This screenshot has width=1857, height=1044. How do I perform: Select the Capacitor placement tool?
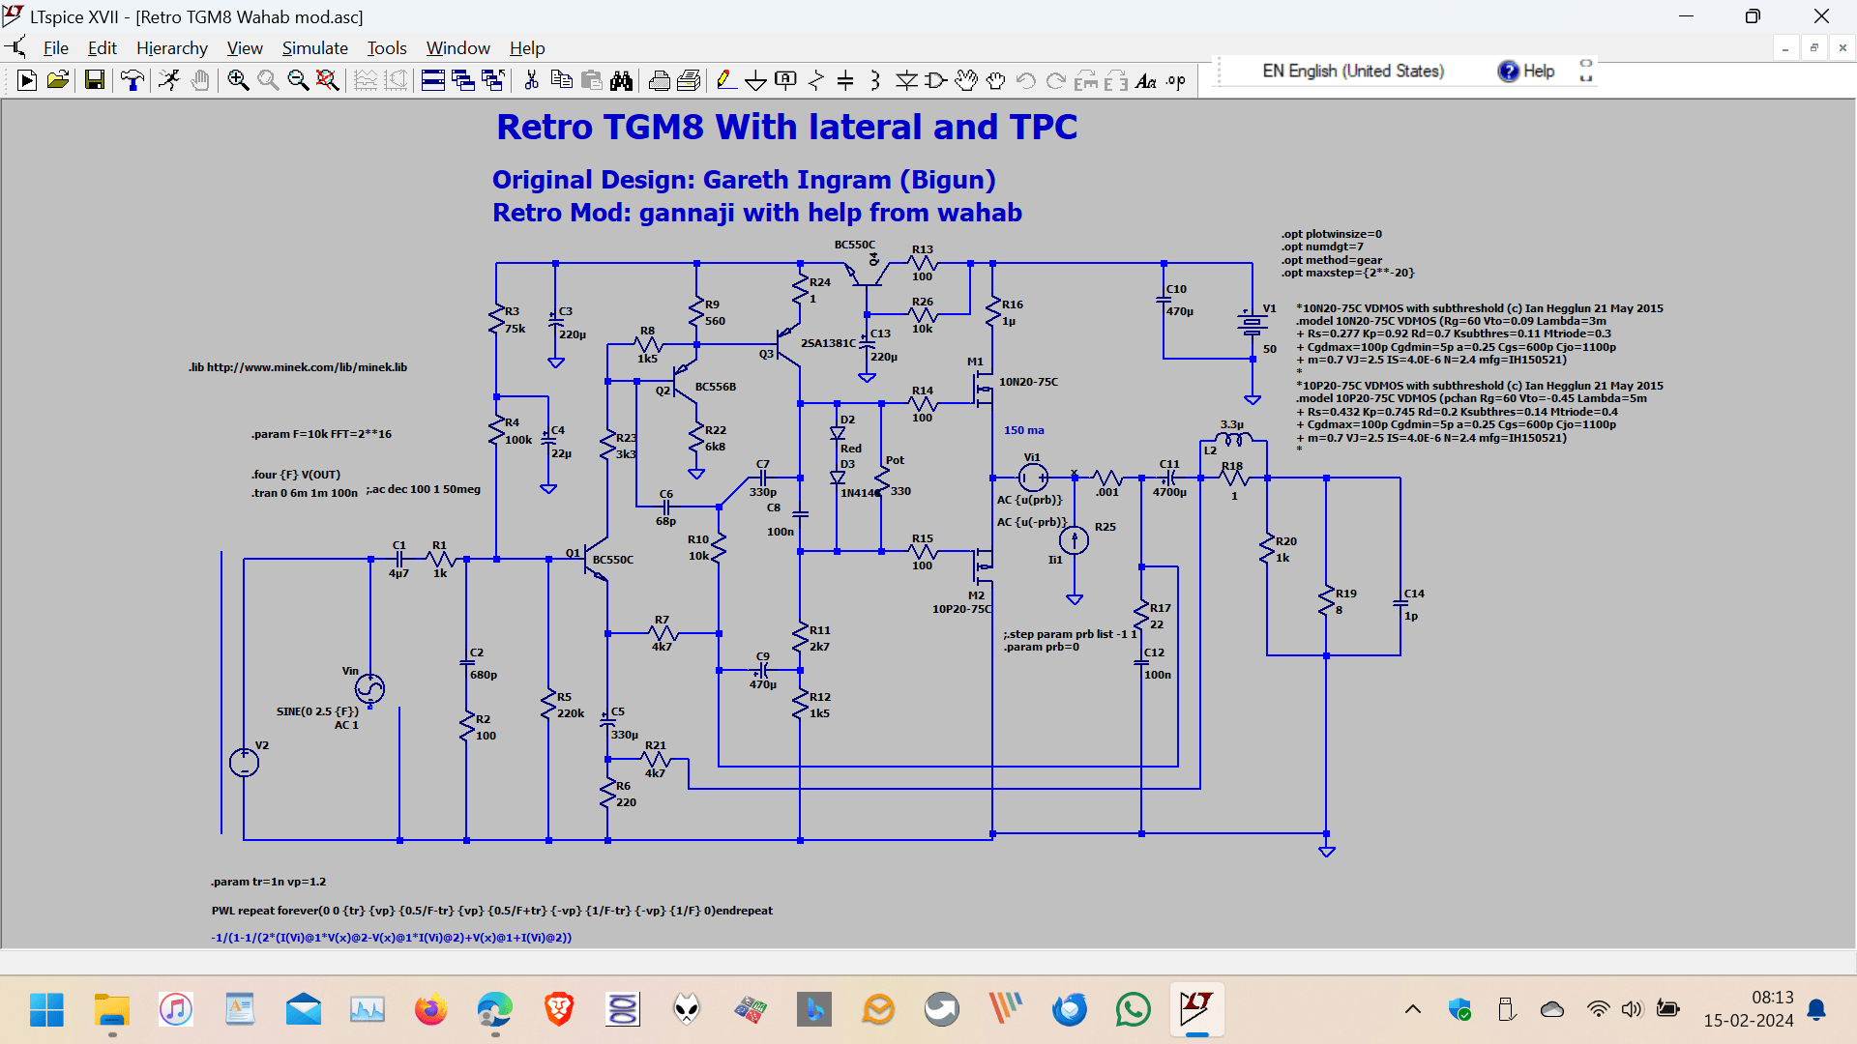[845, 81]
